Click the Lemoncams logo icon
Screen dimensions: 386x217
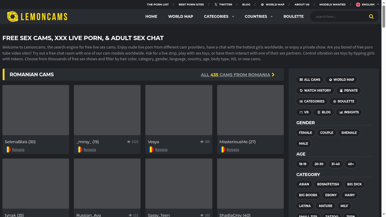click(x=13, y=17)
